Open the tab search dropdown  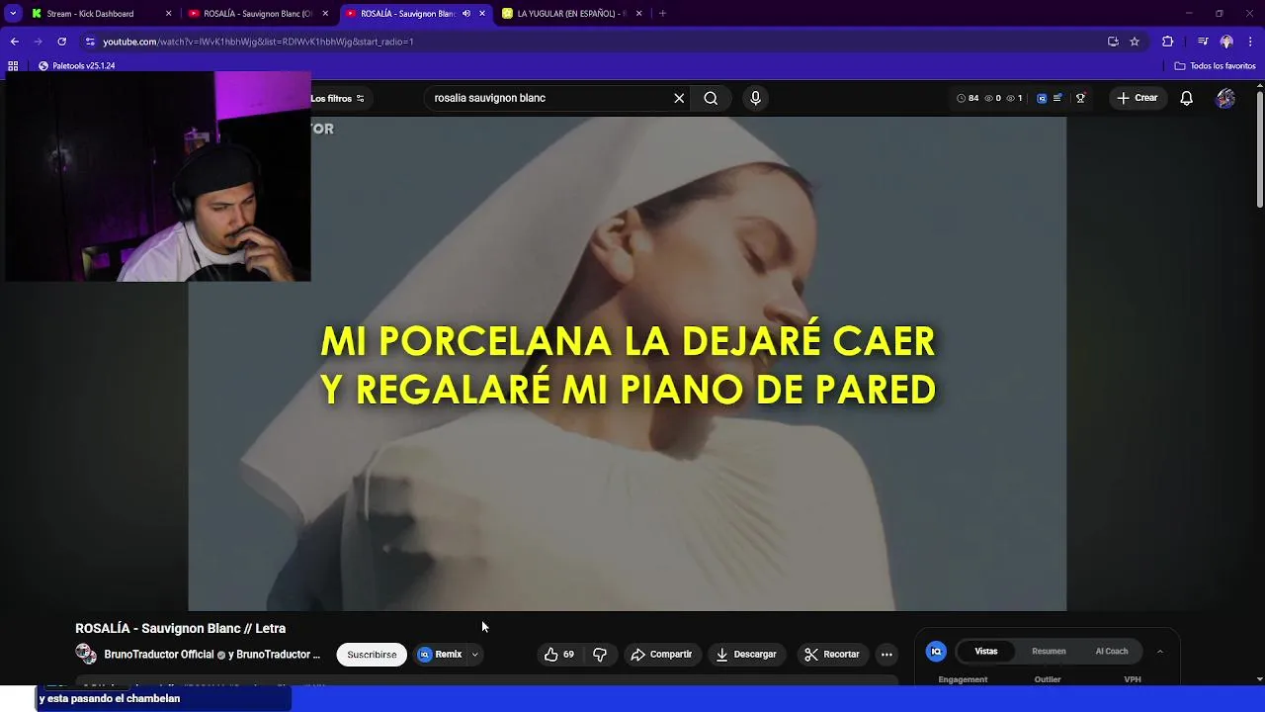click(13, 14)
